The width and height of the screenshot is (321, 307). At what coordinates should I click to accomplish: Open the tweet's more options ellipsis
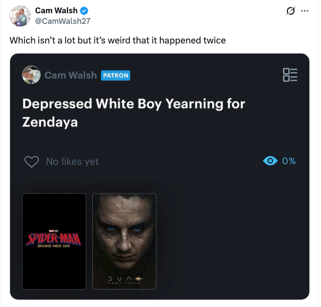pyautogui.click(x=305, y=11)
